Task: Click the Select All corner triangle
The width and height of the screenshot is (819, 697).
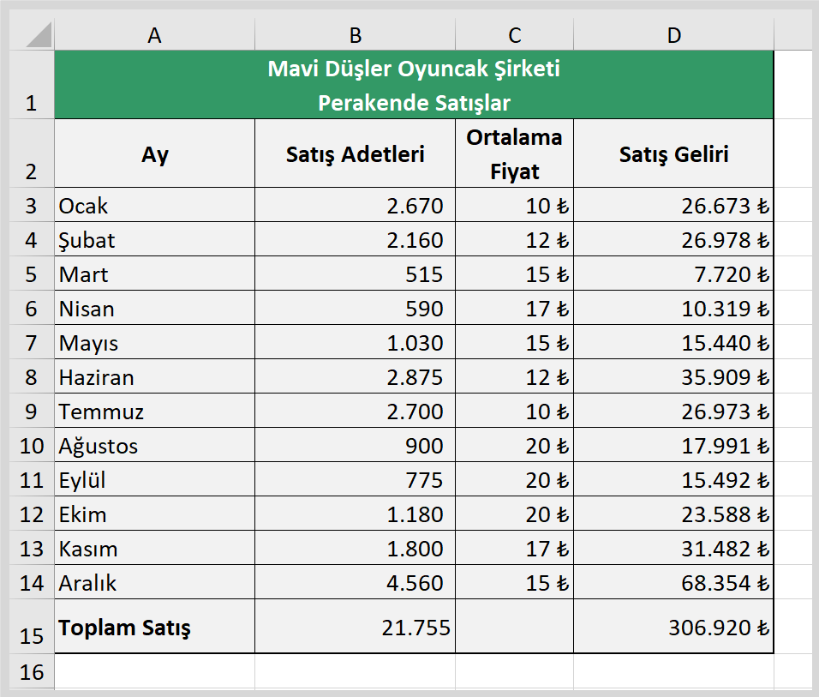Action: [39, 34]
